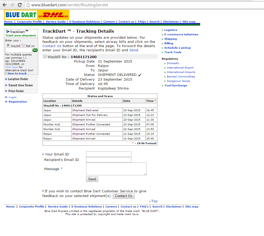Open FAQ's in footer navigation
The height and width of the screenshot is (236, 264).
[144, 206]
